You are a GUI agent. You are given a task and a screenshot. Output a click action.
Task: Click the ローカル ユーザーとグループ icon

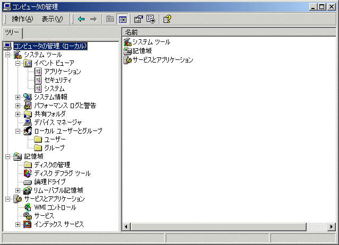coord(28,131)
